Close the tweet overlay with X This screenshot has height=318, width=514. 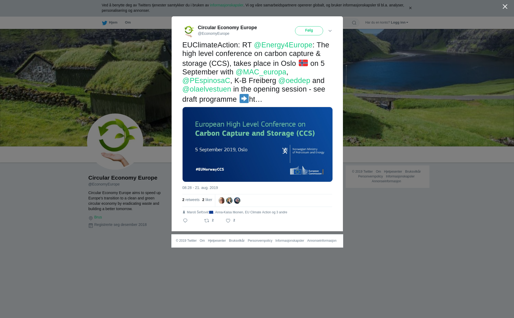point(505,7)
